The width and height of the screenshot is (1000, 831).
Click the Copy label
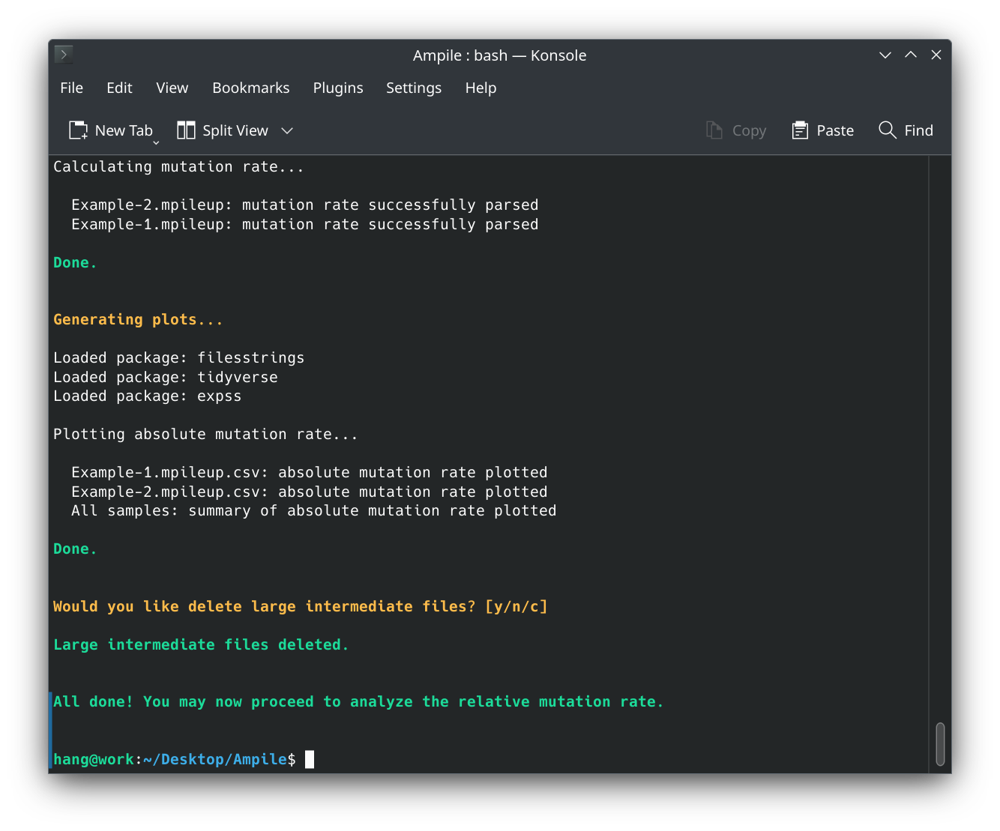(749, 130)
